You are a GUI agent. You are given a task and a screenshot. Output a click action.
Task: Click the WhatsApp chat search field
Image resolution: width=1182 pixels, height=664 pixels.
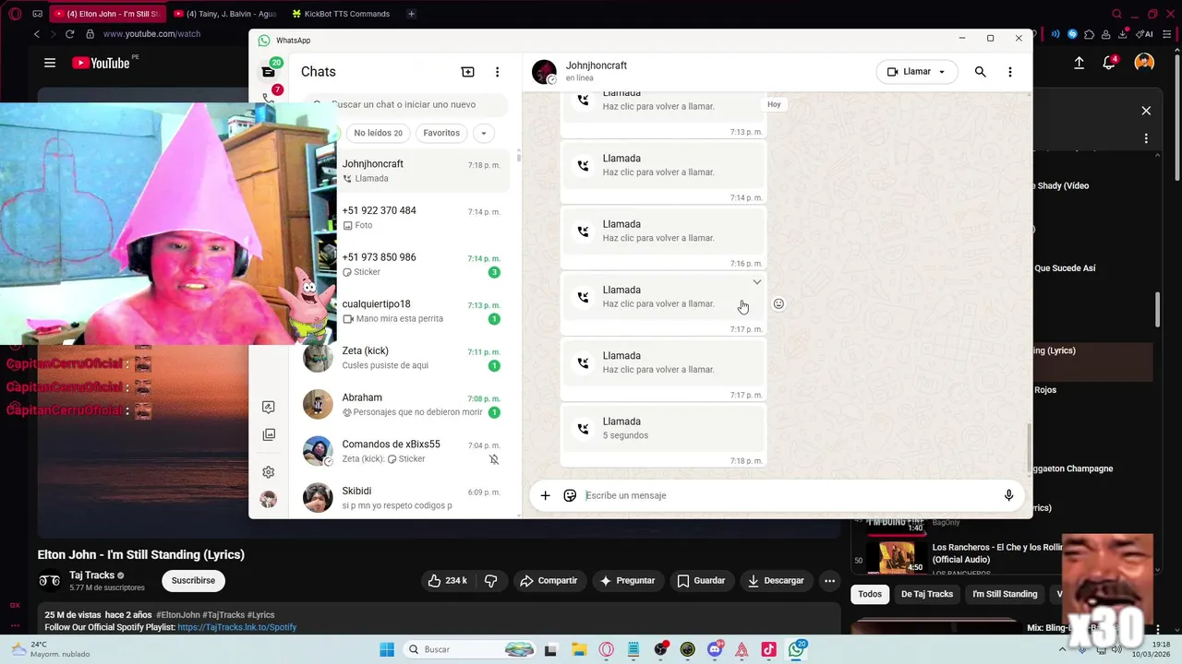tap(406, 104)
